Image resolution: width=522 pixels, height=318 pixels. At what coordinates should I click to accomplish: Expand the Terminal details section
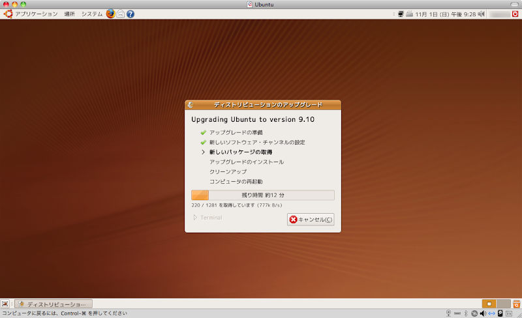click(207, 218)
